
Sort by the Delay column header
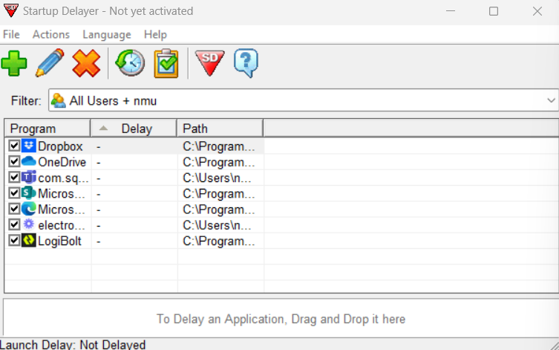pyautogui.click(x=134, y=129)
